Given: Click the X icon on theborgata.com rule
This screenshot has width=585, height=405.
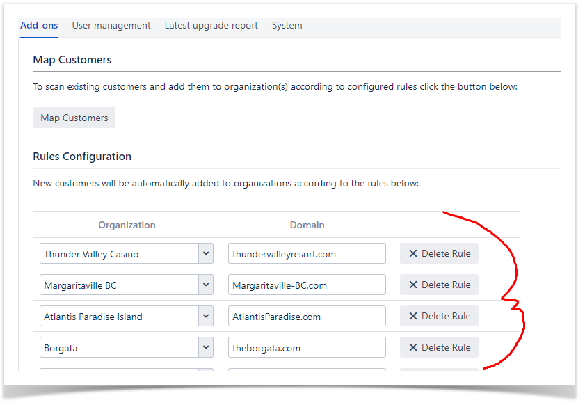Looking at the screenshot, I should 413,347.
